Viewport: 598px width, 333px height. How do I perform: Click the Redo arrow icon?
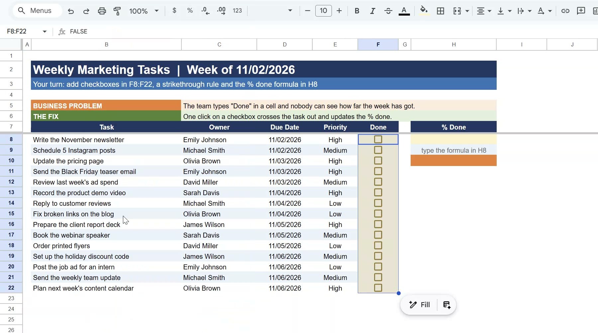tap(86, 11)
